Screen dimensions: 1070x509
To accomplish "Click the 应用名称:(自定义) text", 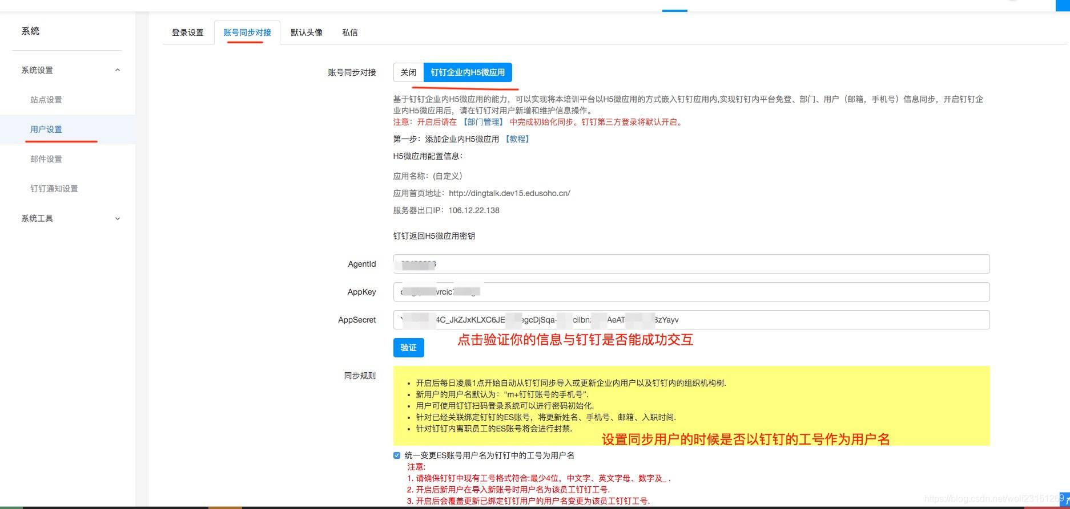I will (428, 176).
